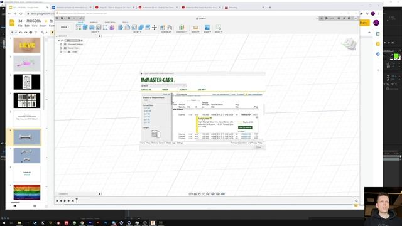Click the Construct plane icon
The height and width of the screenshot is (226, 402).
click(x=182, y=28)
